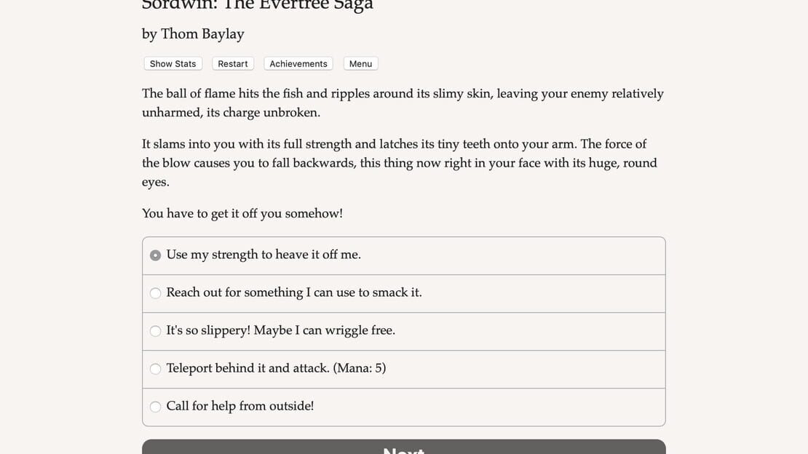The image size is (808, 454).
Task: Open the Achievements list
Action: [x=298, y=63]
